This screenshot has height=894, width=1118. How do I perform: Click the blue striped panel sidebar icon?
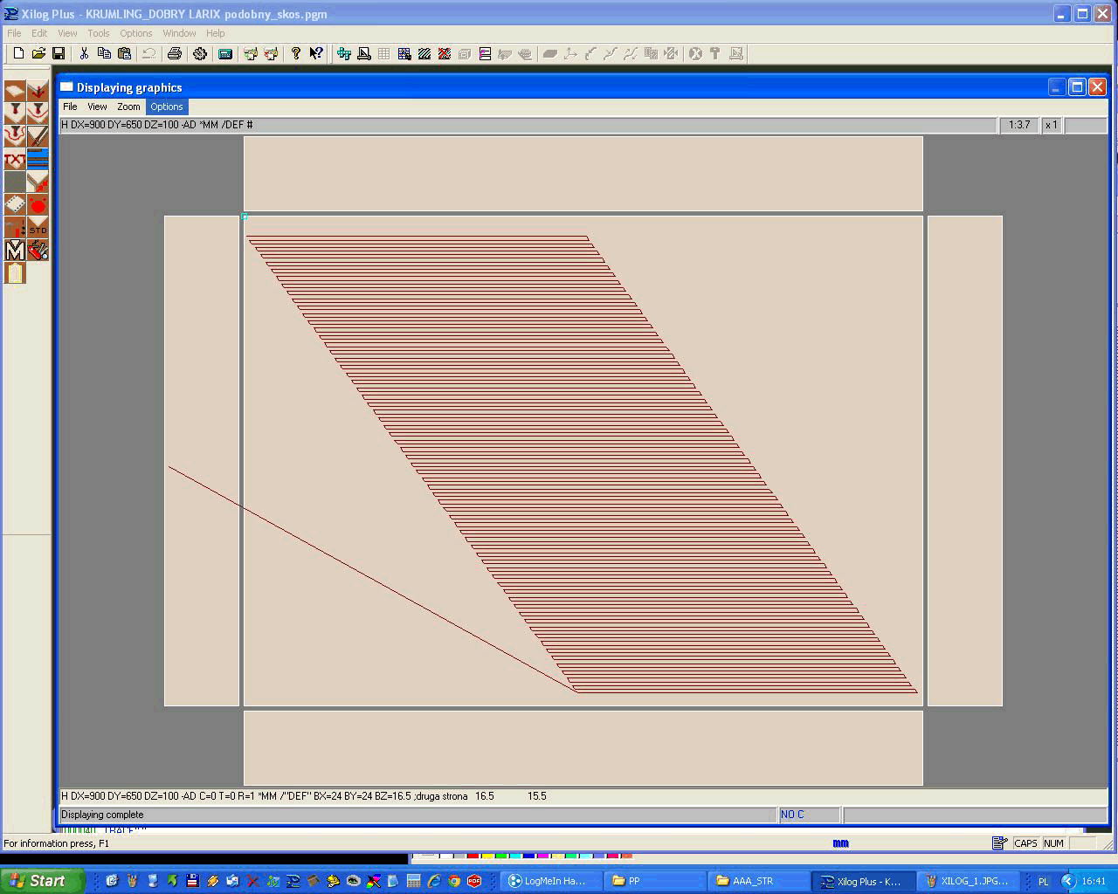tap(38, 160)
